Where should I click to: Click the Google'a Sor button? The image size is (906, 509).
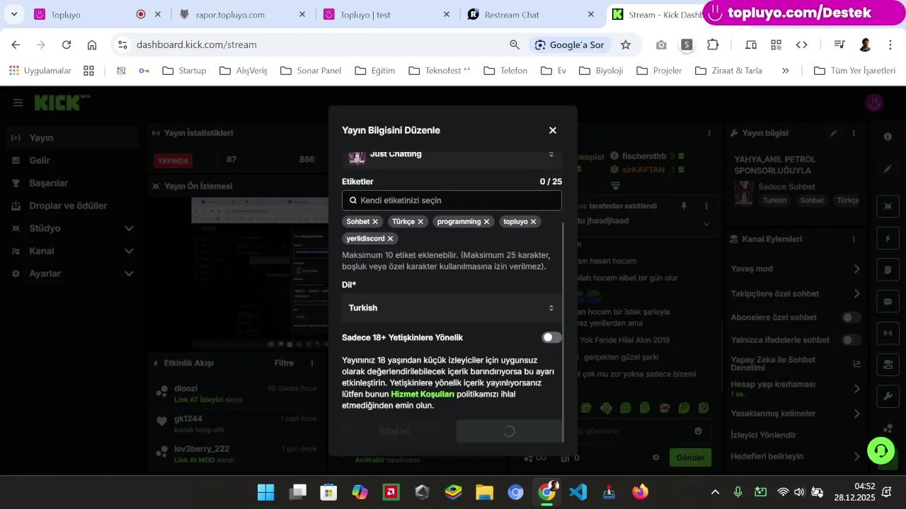(570, 45)
